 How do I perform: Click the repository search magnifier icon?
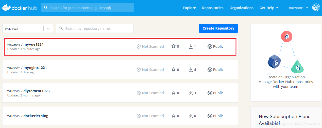tap(61, 29)
